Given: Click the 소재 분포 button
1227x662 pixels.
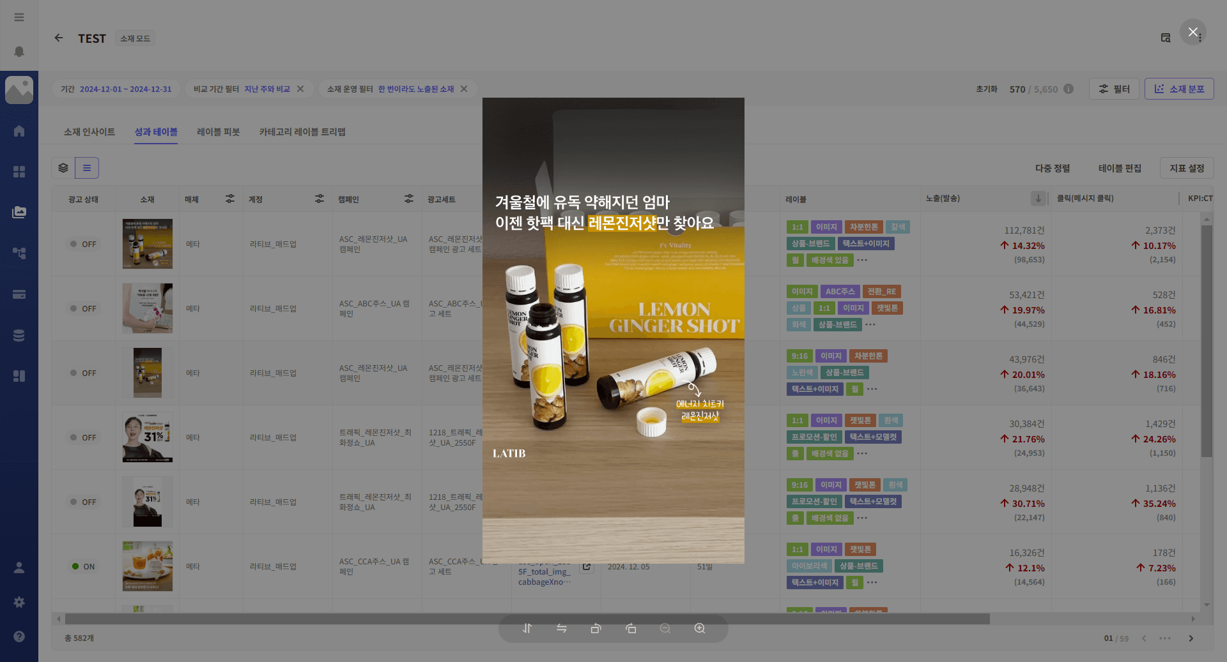Looking at the screenshot, I should pos(1179,89).
